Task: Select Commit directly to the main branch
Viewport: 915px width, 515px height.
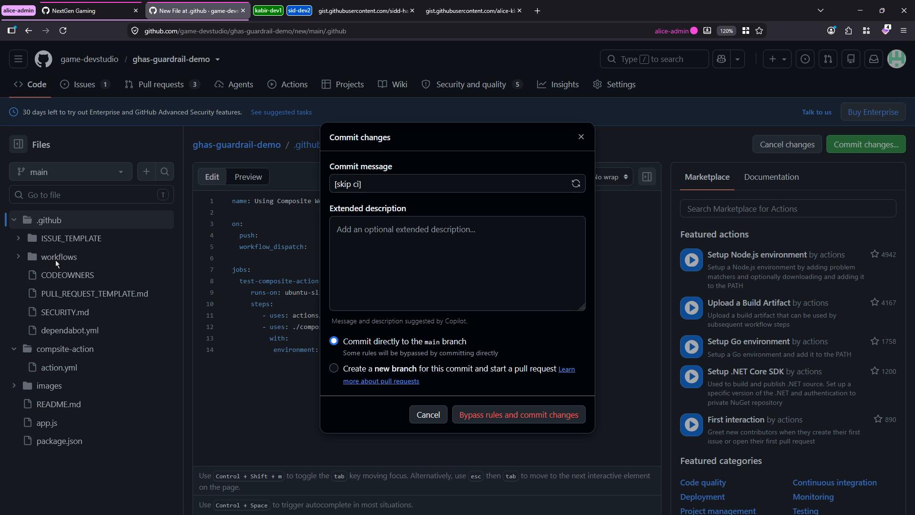Action: 334,341
